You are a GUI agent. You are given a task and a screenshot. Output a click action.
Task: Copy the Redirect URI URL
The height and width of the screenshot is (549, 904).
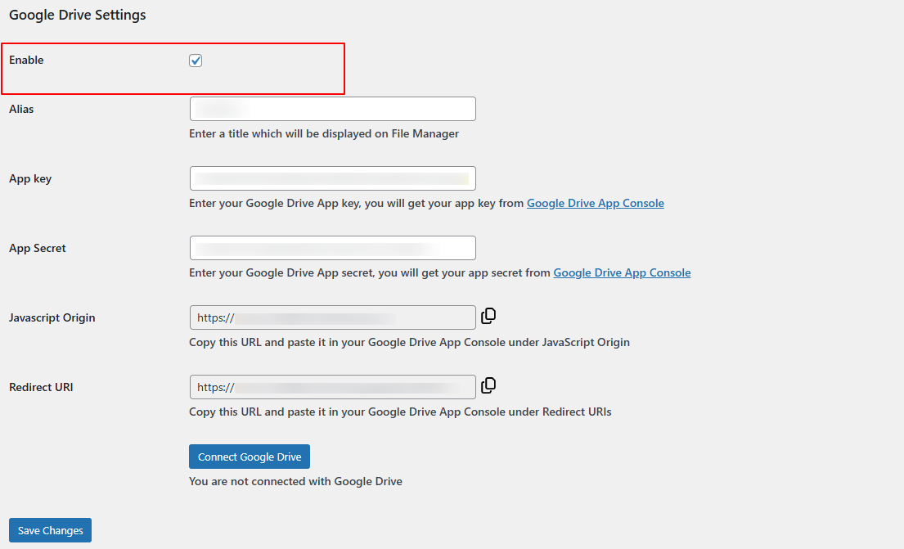click(x=488, y=385)
